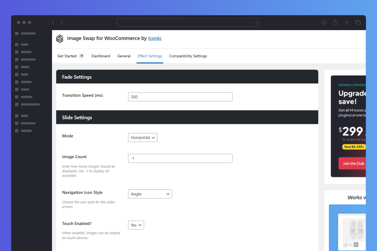Click the Iconic link in header
The width and height of the screenshot is (377, 251).
(155, 38)
